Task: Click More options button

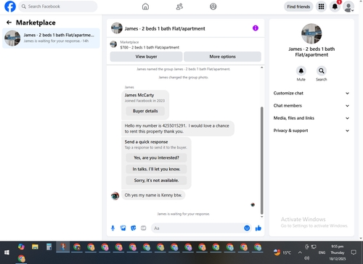Action: coord(222,57)
